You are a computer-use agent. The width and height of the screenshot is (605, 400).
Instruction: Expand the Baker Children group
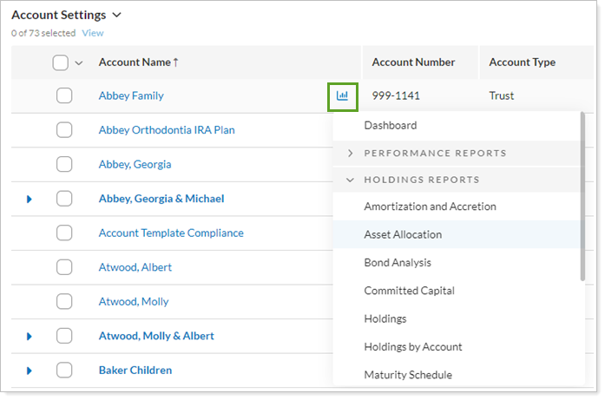click(x=29, y=370)
